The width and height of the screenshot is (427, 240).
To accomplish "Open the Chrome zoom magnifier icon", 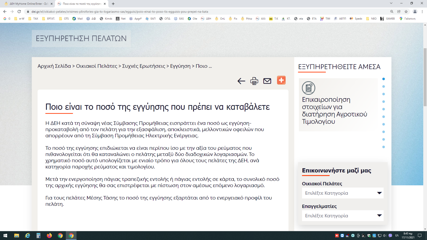I will (392, 11).
